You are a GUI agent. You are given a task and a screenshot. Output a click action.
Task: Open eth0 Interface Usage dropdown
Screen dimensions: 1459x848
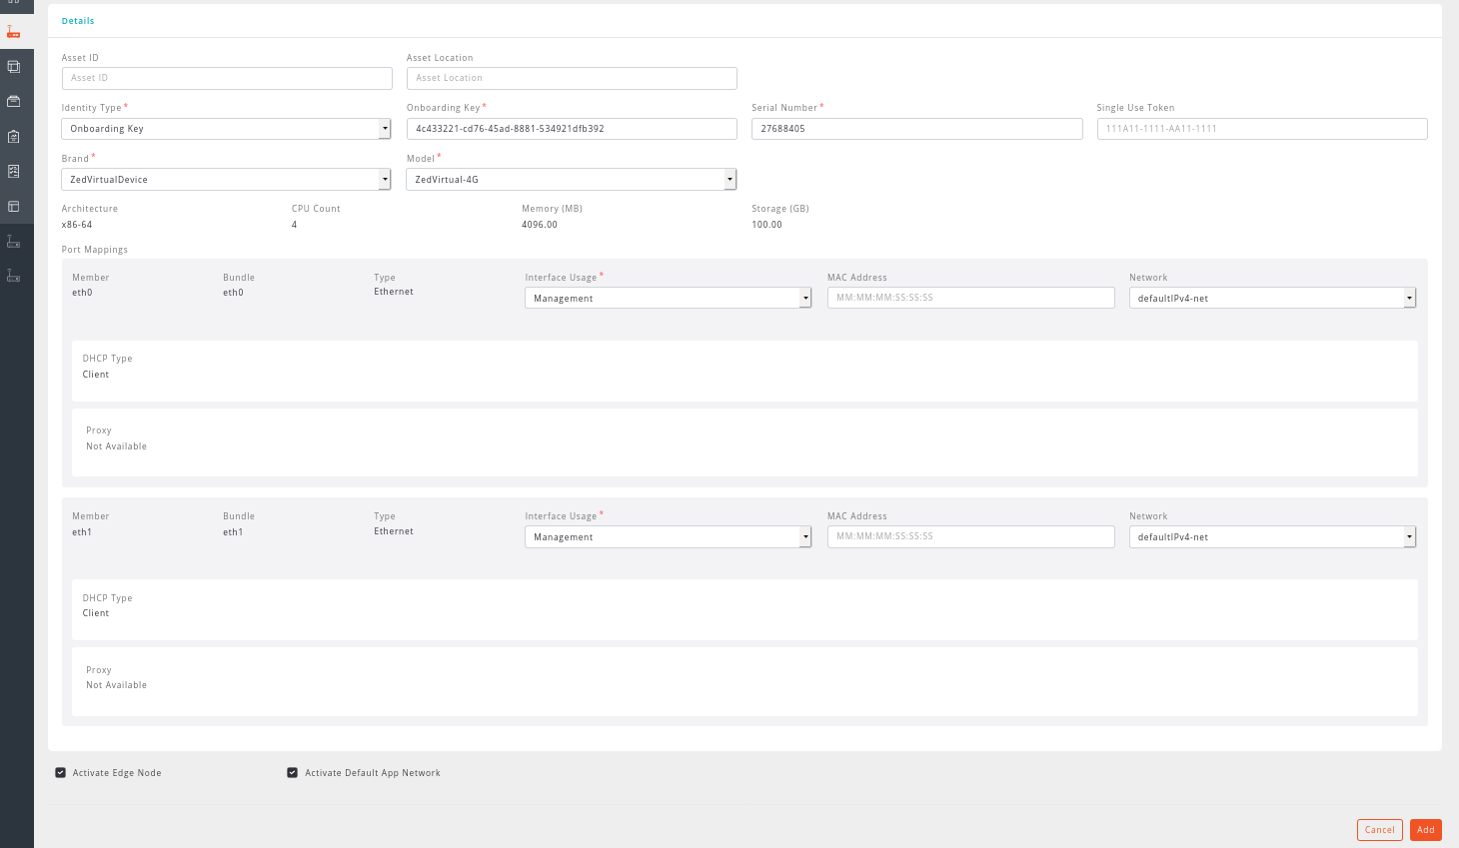[x=668, y=298]
